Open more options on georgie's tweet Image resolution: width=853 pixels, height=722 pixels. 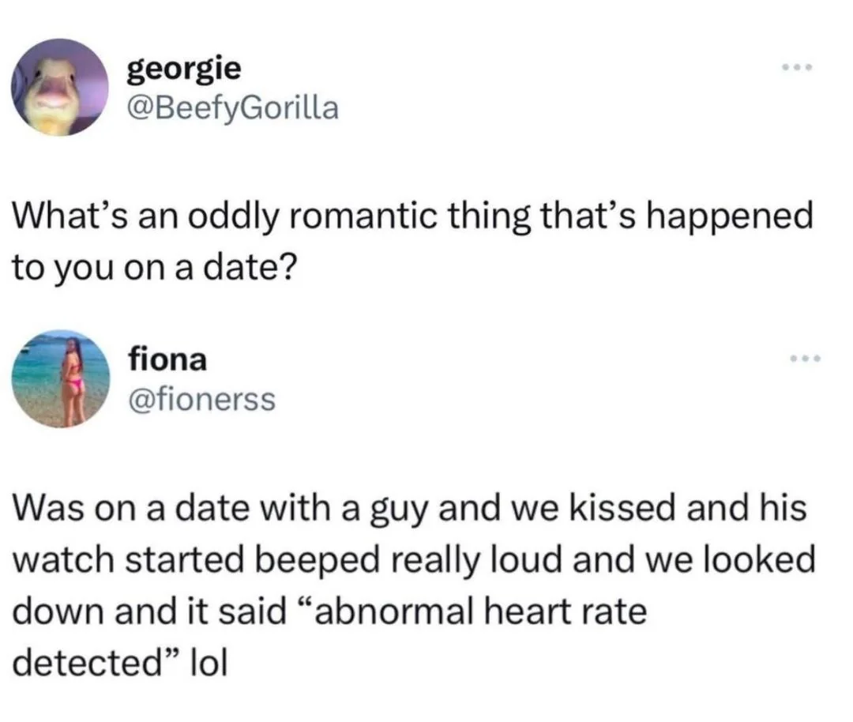pyautogui.click(x=797, y=68)
